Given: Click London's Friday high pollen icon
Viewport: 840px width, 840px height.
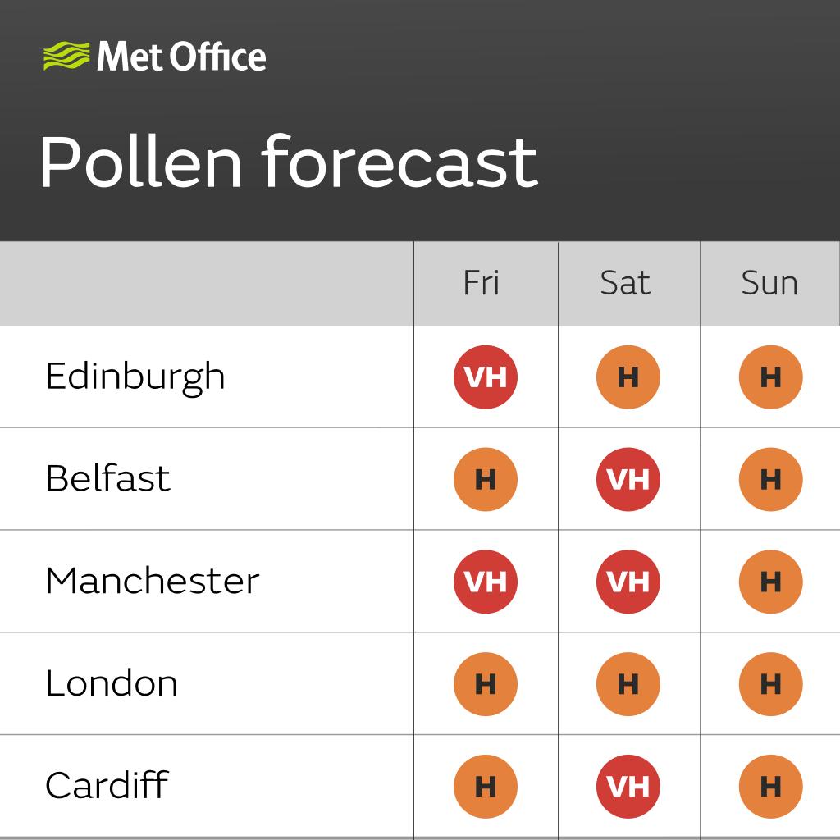Looking at the screenshot, I should (x=486, y=683).
